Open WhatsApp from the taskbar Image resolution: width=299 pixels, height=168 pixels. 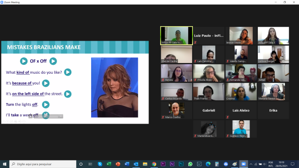tap(190, 164)
